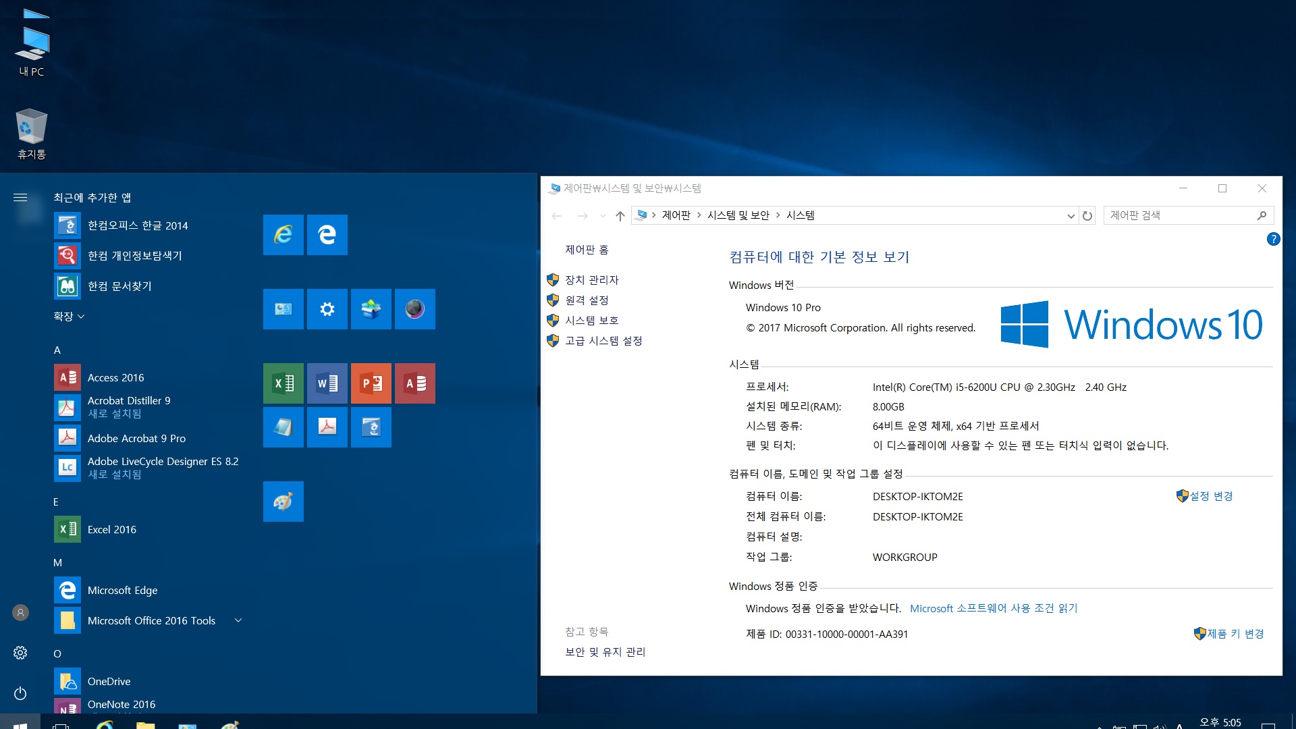1296x729 pixels.
Task: Click the Windows Start button on taskbar
Action: 20,723
